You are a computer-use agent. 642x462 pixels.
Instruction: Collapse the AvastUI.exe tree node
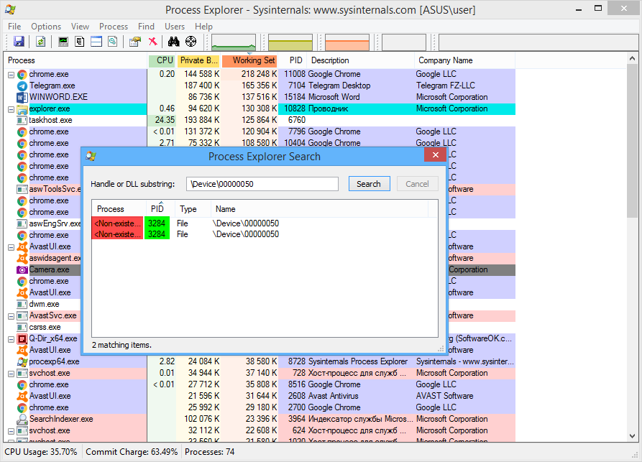11,247
